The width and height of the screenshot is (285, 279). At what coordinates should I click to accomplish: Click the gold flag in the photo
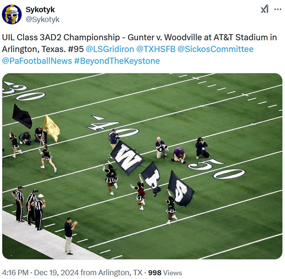tap(51, 128)
